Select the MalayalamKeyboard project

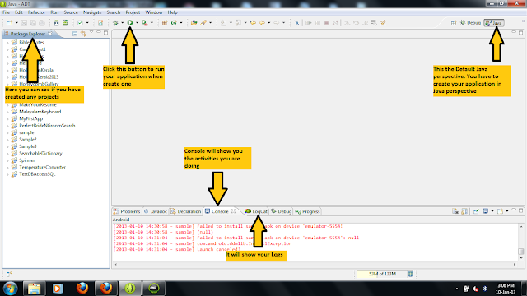coord(40,112)
